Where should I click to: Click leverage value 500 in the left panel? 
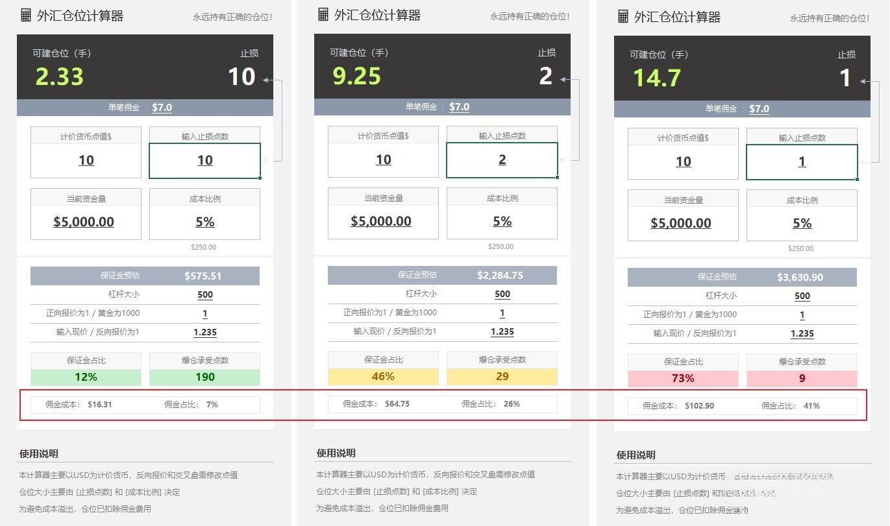(x=205, y=294)
